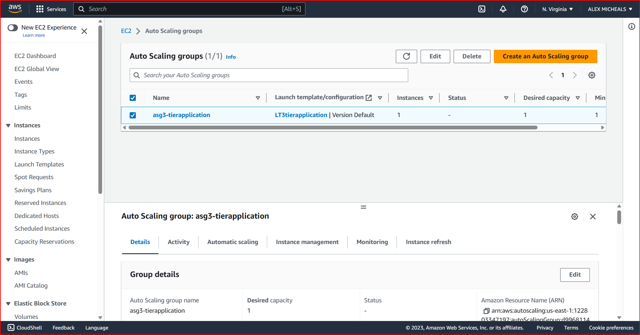Open the Help question mark icon
This screenshot has width=640, height=335.
(524, 9)
